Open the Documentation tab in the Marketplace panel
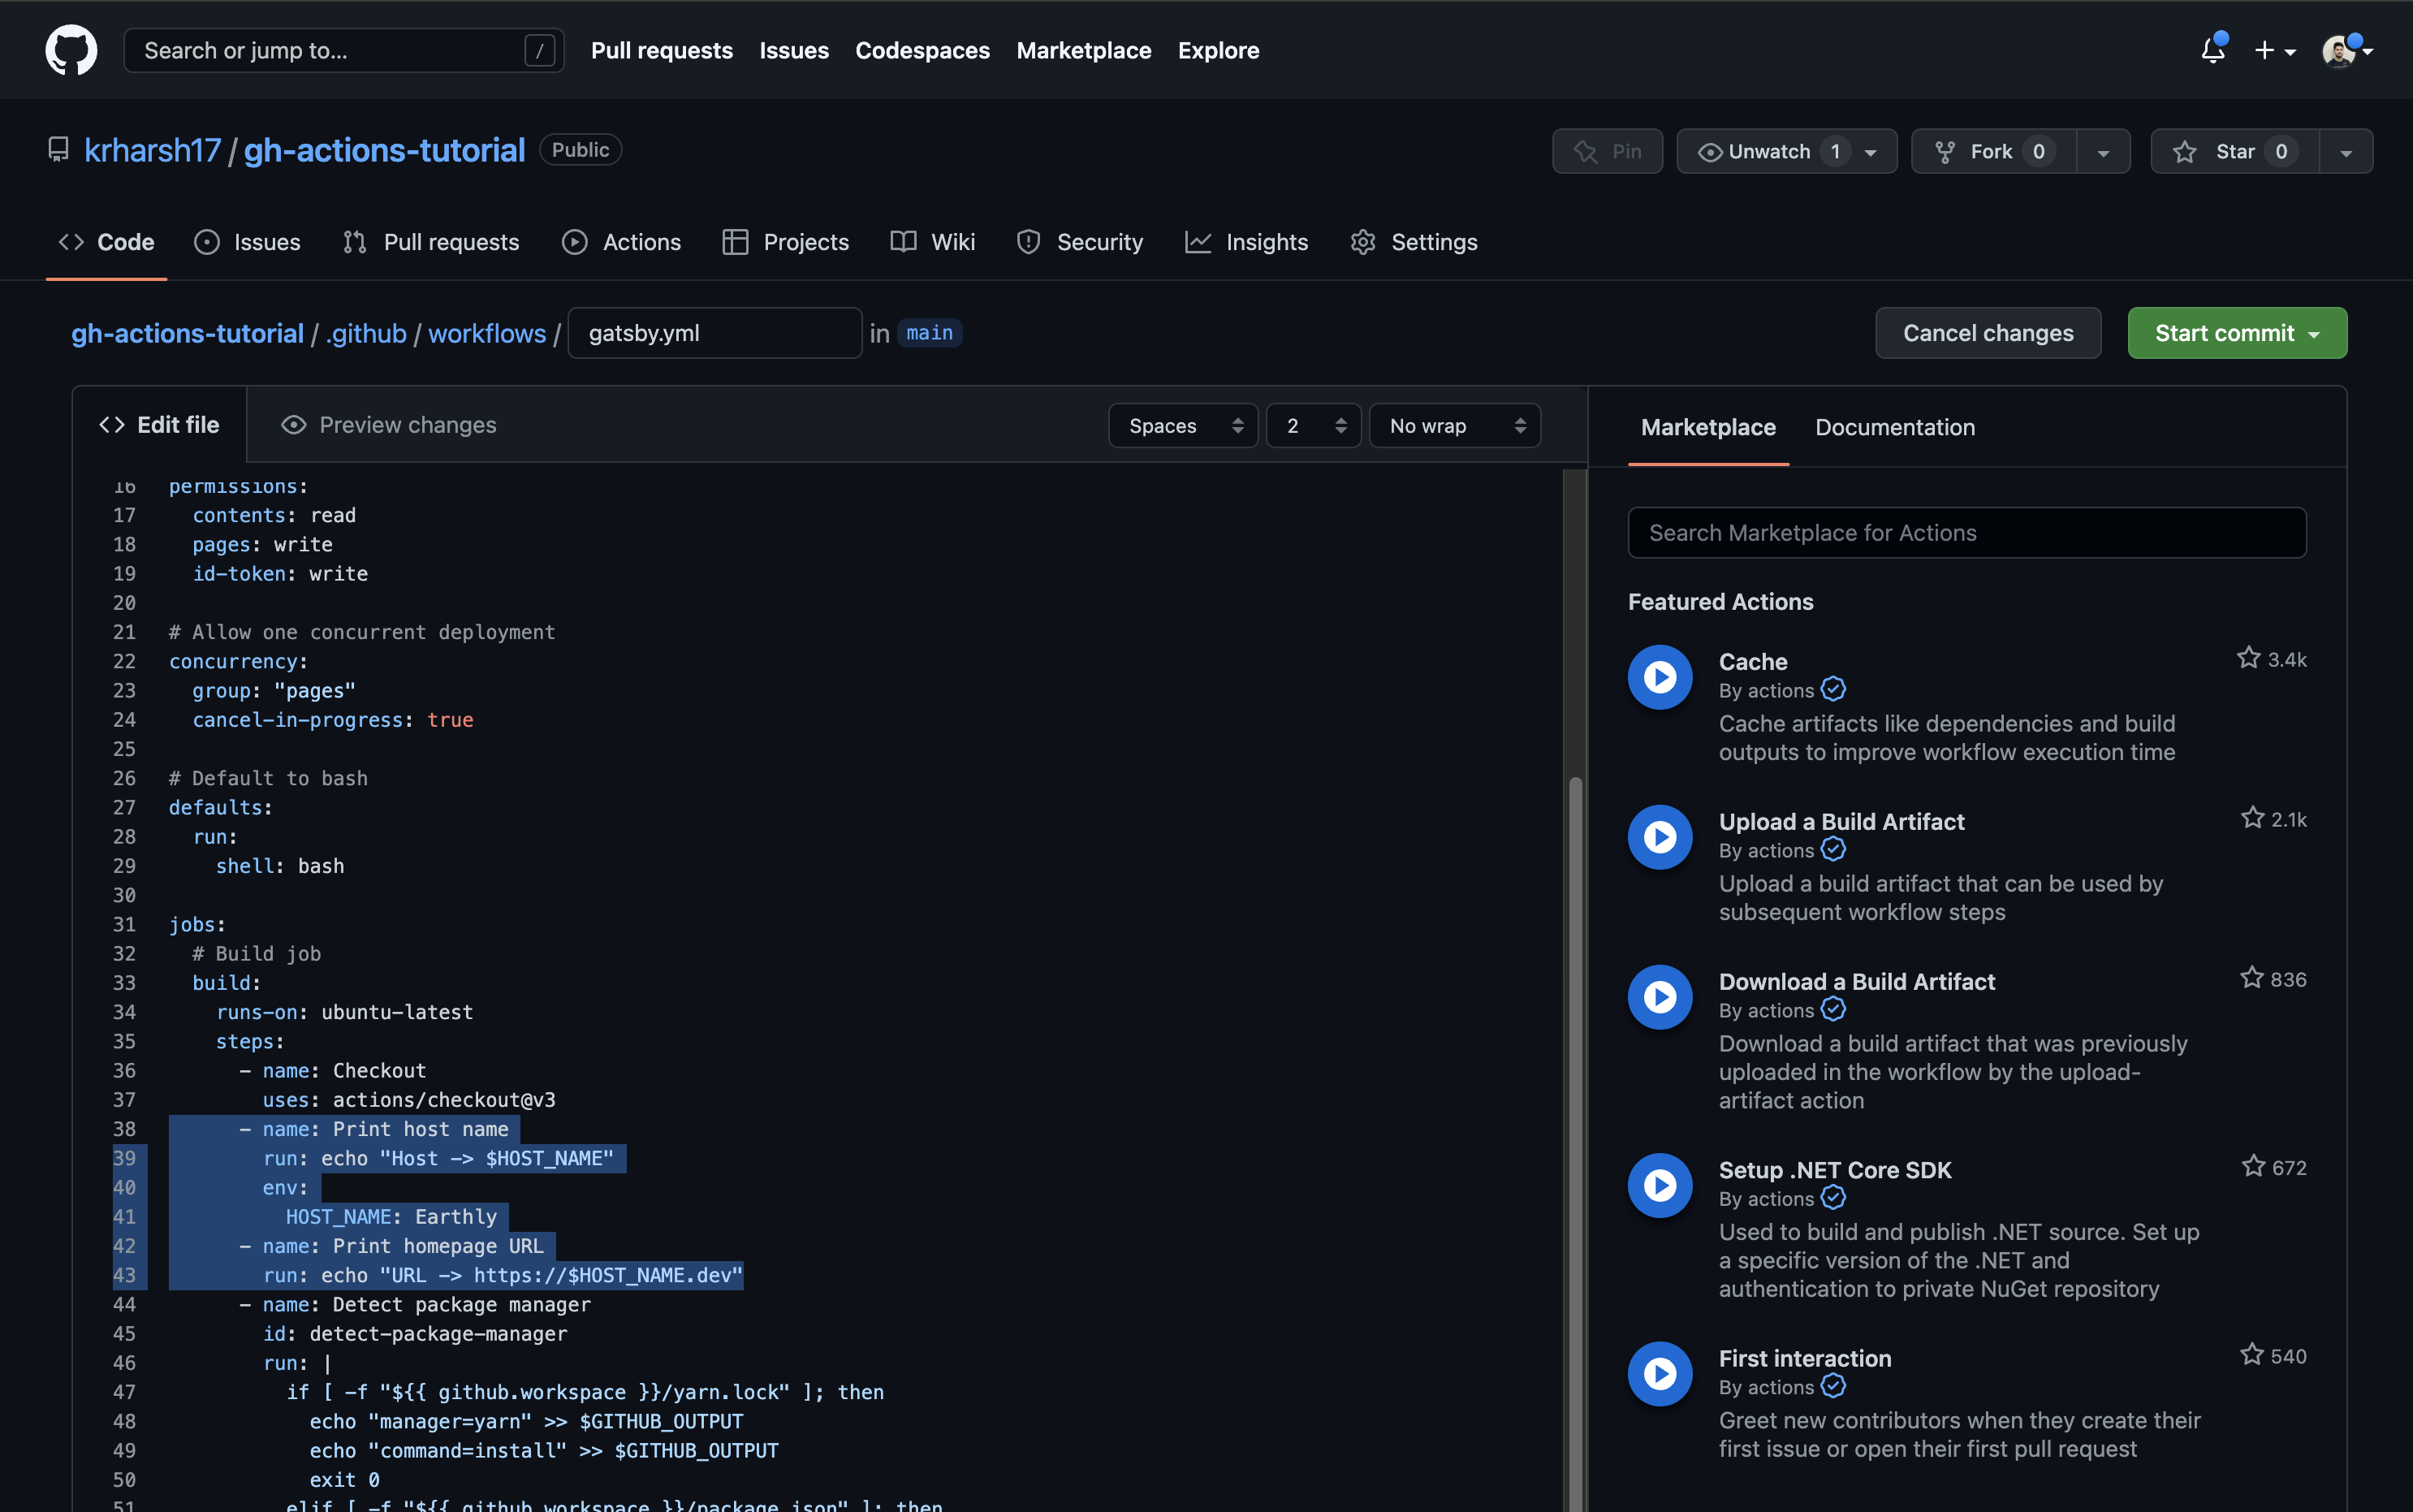The height and width of the screenshot is (1512, 2413). point(1893,427)
